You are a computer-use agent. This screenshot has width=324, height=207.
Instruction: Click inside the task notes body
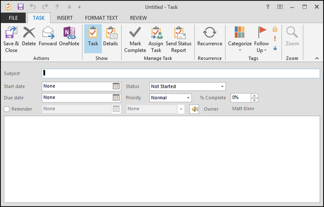[162, 159]
